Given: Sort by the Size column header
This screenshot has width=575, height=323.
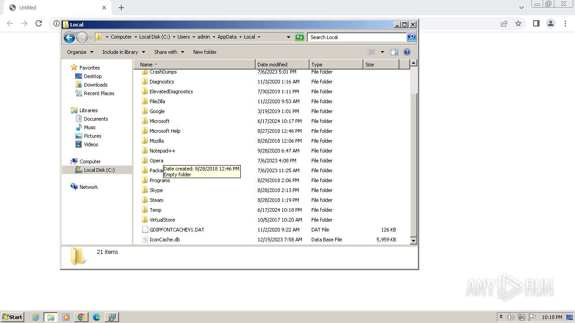Looking at the screenshot, I should click(x=381, y=65).
